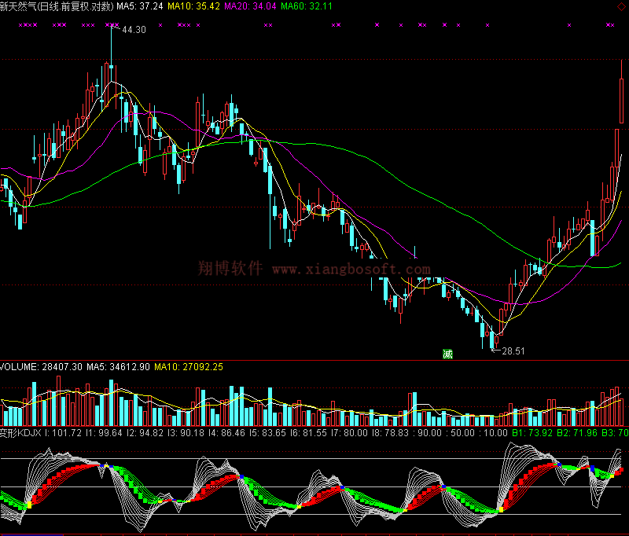Select the MA5: 37.24 price indicator label
The width and height of the screenshot is (629, 536).
tap(140, 6)
